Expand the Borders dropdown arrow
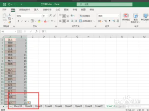 [35, 21]
